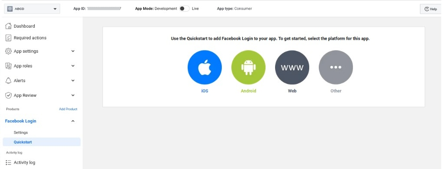
Task: Click the Web text label
Action: 292,91
